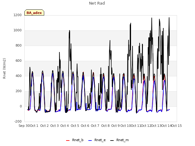
Task: Click the BA_adex annotation label
Action: tap(34, 12)
